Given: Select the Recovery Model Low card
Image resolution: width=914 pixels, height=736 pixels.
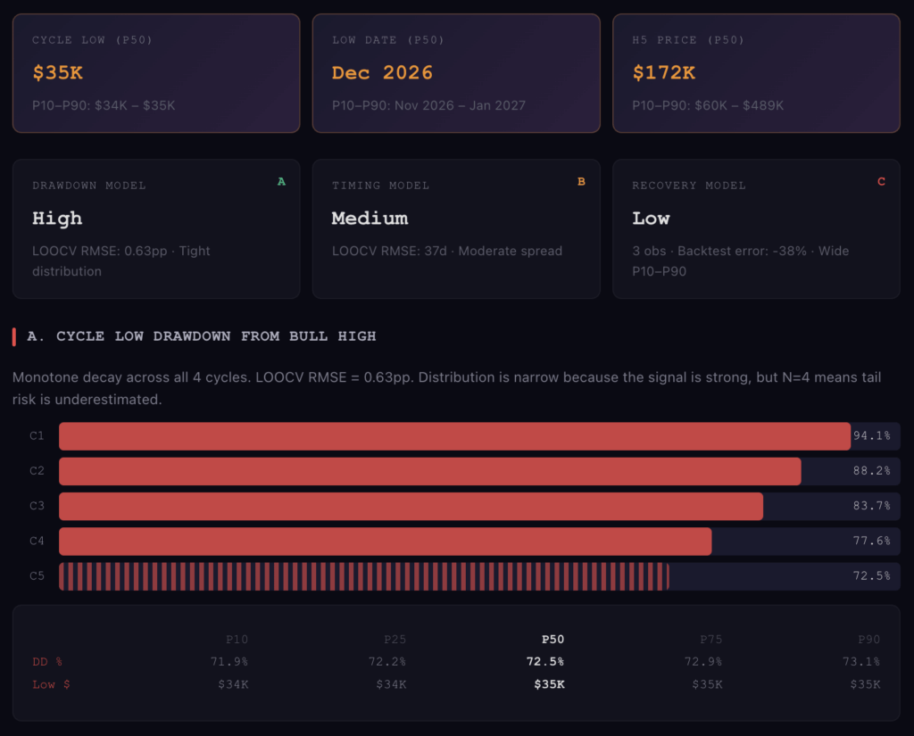Looking at the screenshot, I should click(756, 229).
